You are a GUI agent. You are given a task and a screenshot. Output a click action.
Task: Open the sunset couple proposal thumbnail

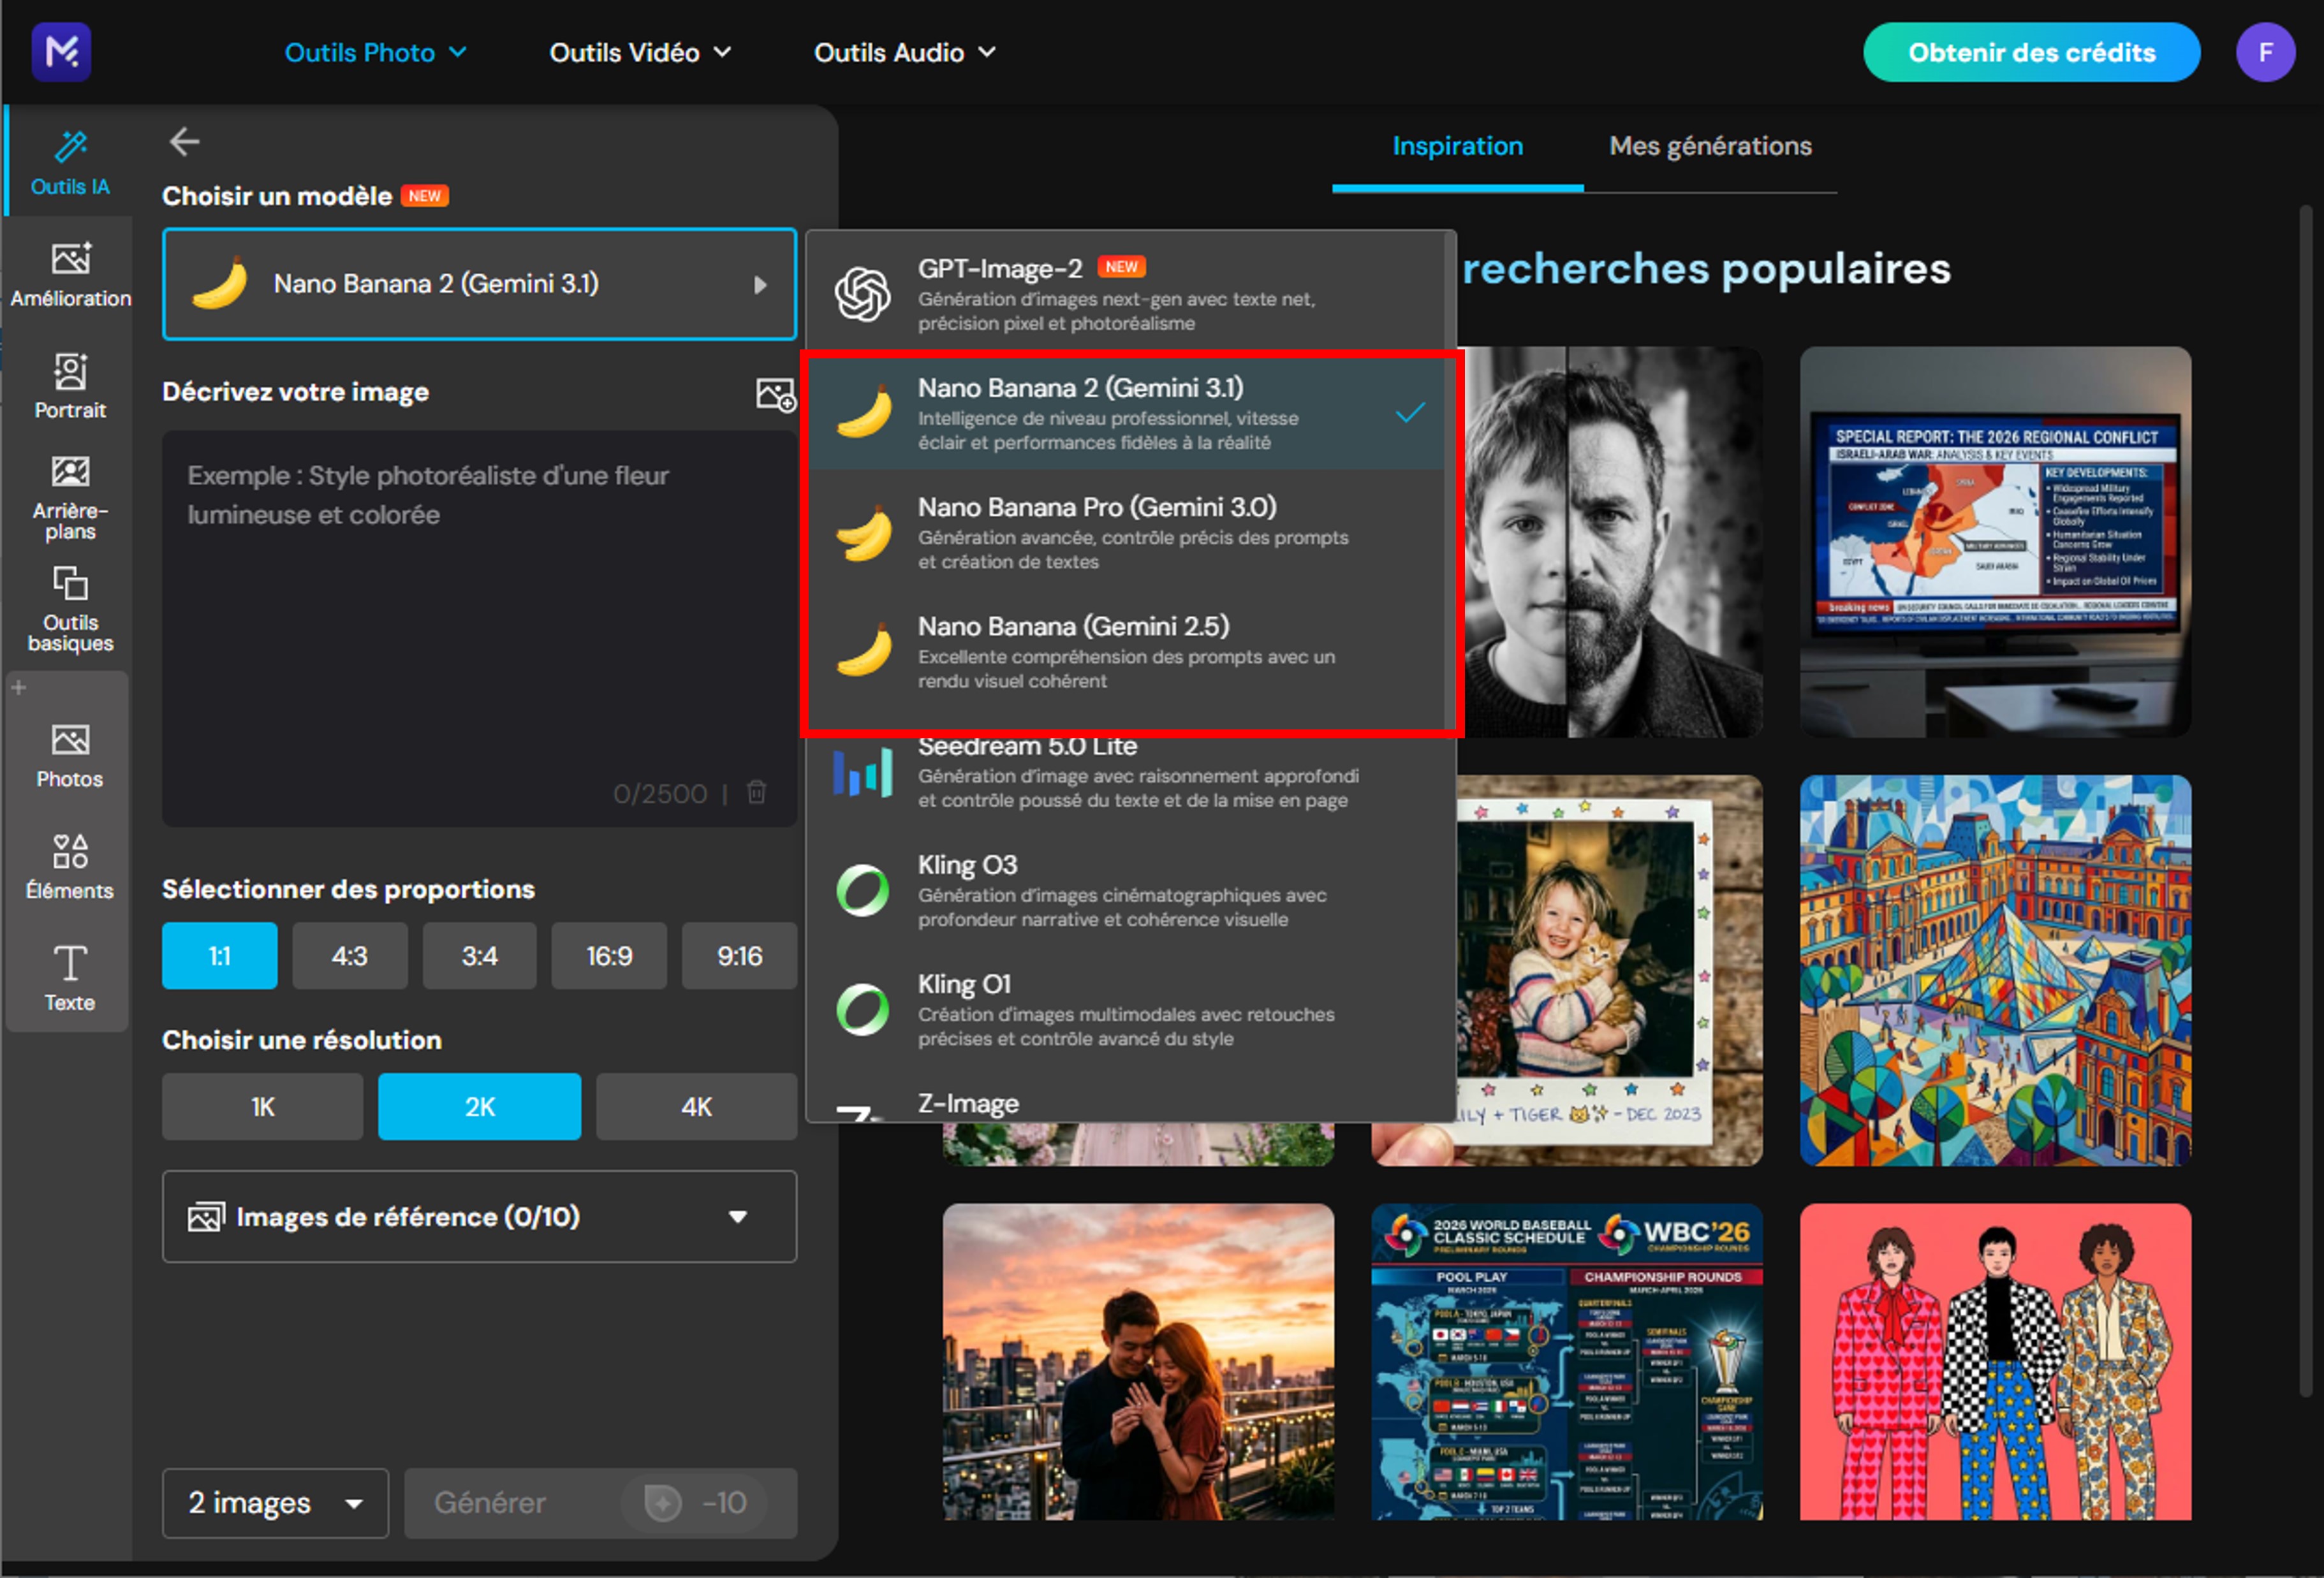point(1138,1361)
